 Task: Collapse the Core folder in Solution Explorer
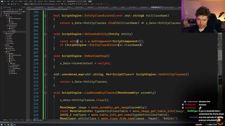pos(4,15)
